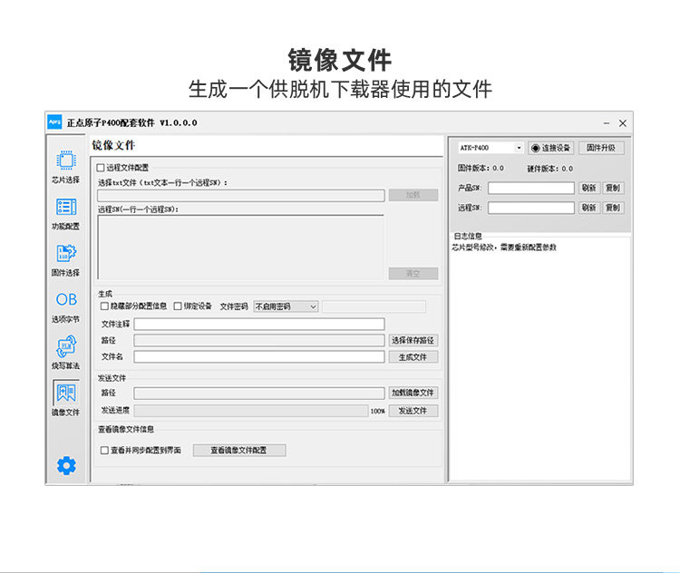Click the greyed 清空 clear button
This screenshot has height=573, width=680.
click(413, 273)
